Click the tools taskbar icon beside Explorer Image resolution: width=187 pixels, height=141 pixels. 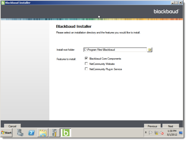coord(54,133)
